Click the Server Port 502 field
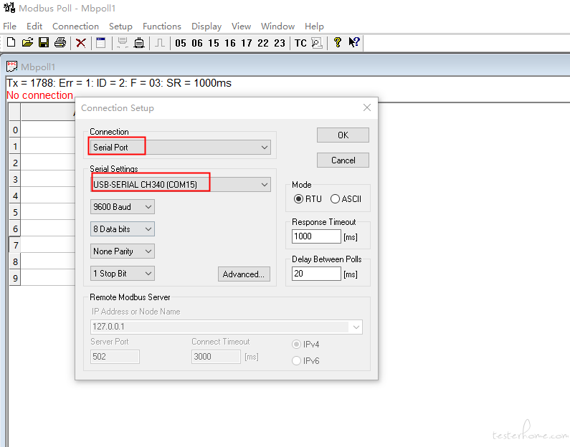 pos(115,357)
